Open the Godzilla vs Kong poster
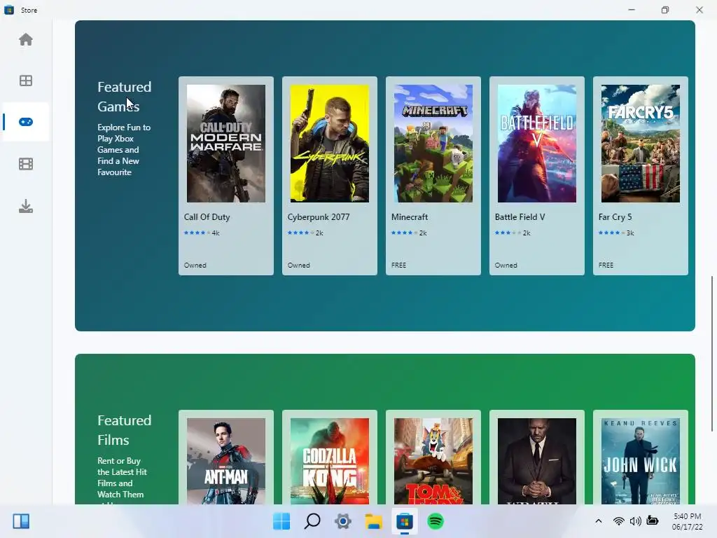 point(330,461)
